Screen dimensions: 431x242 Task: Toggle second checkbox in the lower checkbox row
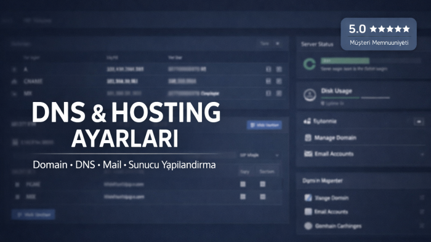tap(263, 197)
